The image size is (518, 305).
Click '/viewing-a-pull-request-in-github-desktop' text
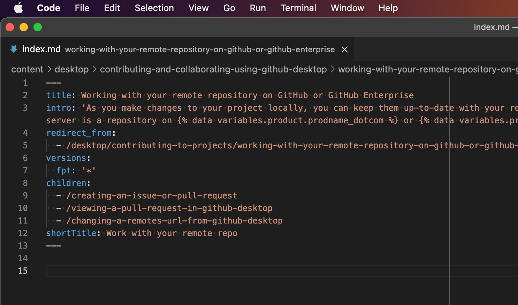coord(169,208)
